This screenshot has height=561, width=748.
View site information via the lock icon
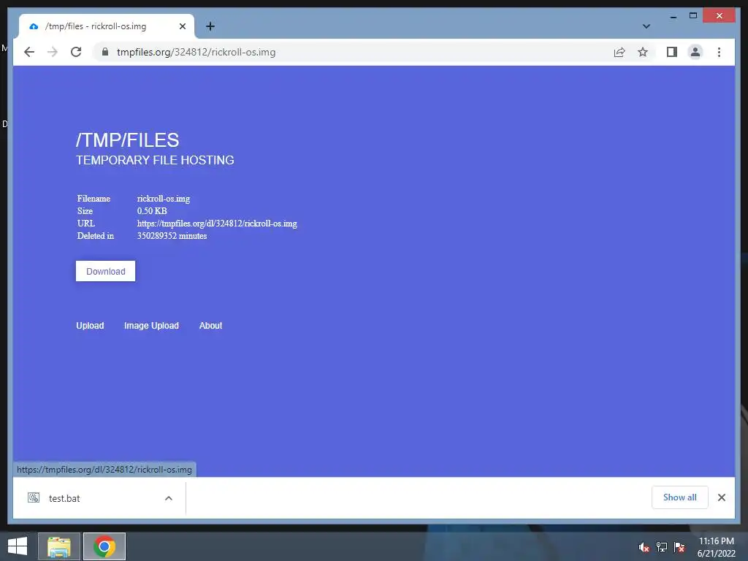coord(105,52)
